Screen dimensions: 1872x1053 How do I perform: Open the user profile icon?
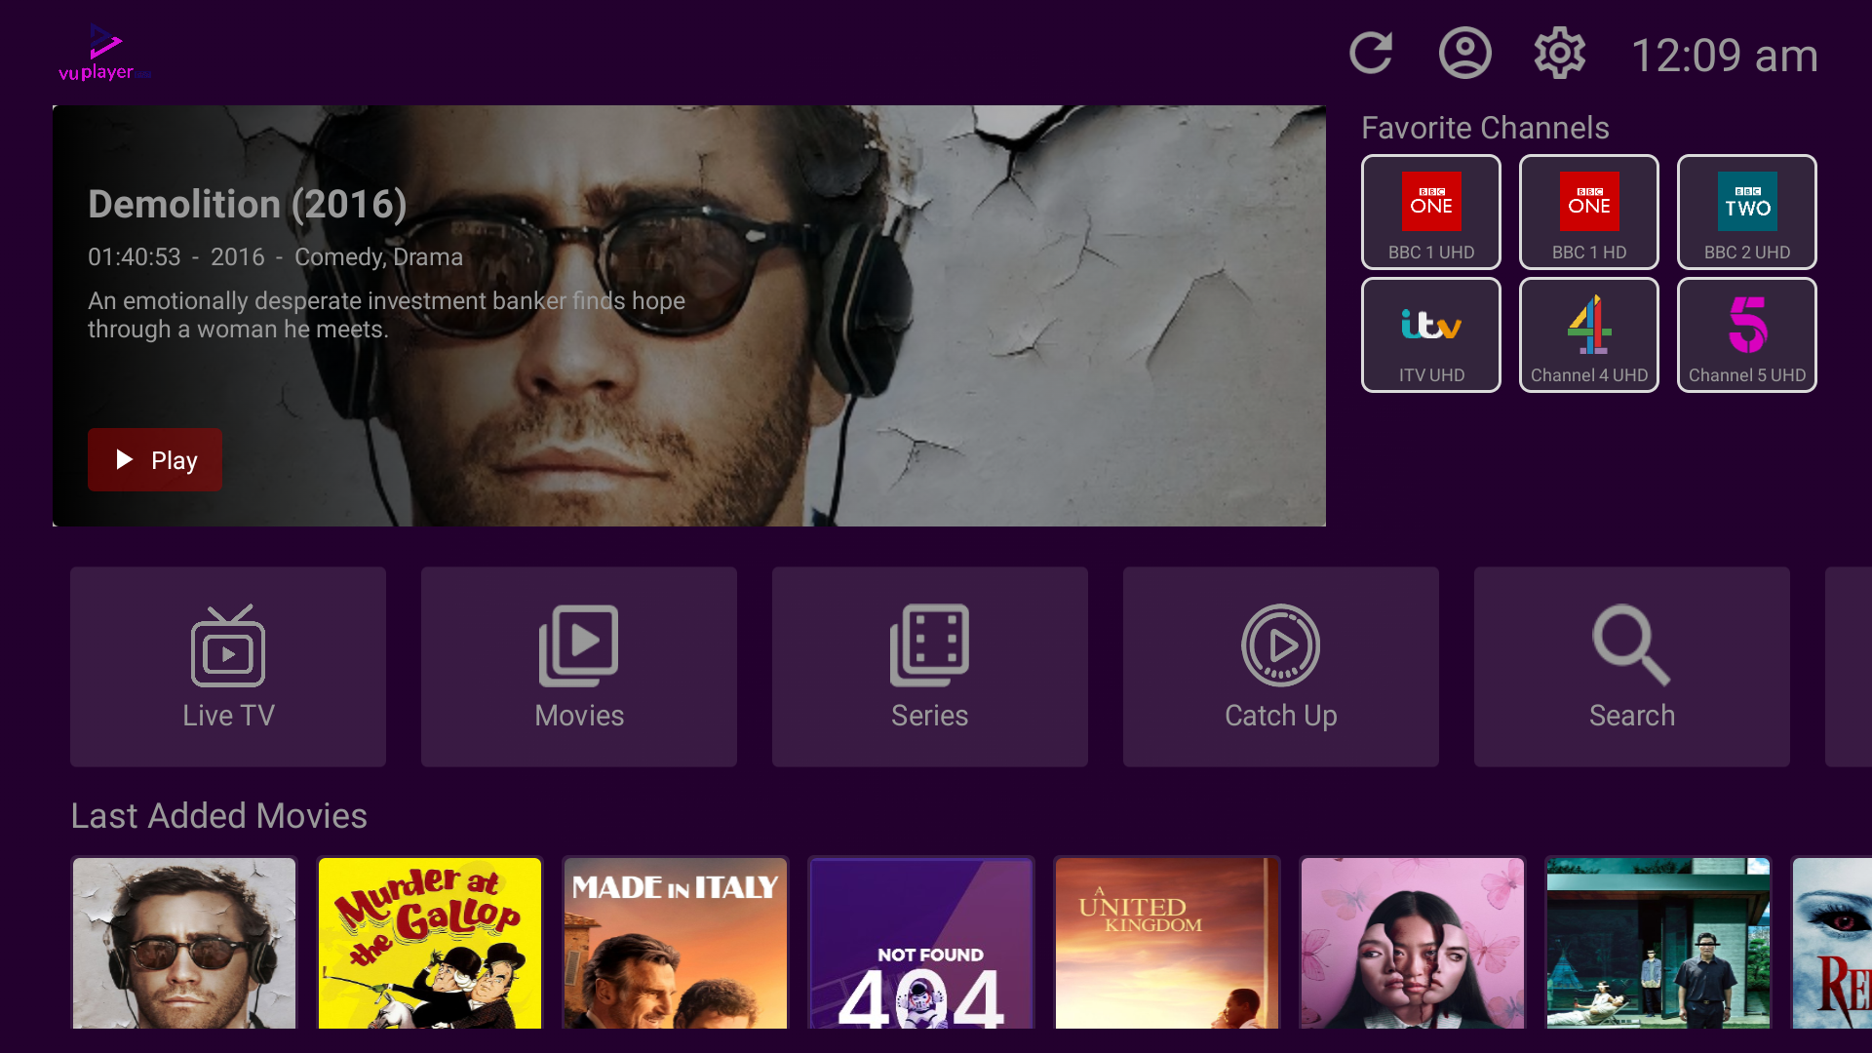click(x=1464, y=54)
